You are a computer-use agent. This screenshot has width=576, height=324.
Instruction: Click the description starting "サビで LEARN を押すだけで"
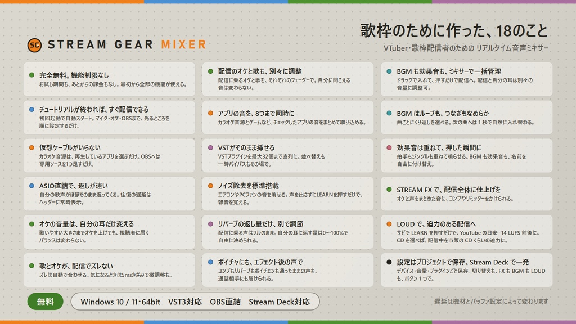coord(469,237)
